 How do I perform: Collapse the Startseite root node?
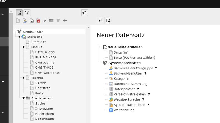pyautogui.click(x=19, y=37)
